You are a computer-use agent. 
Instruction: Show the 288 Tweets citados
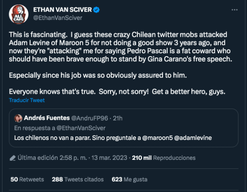point(78,180)
